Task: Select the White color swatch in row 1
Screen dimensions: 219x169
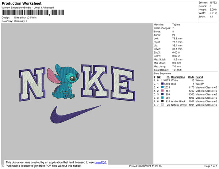Action: 162,80
